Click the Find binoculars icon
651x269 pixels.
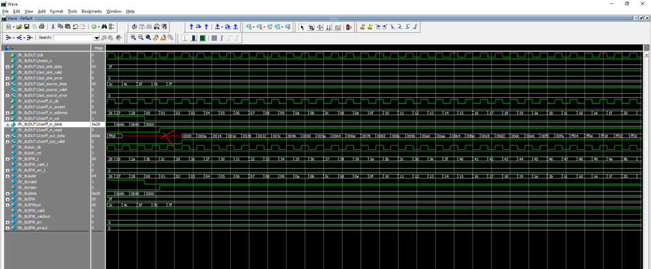pos(103,27)
